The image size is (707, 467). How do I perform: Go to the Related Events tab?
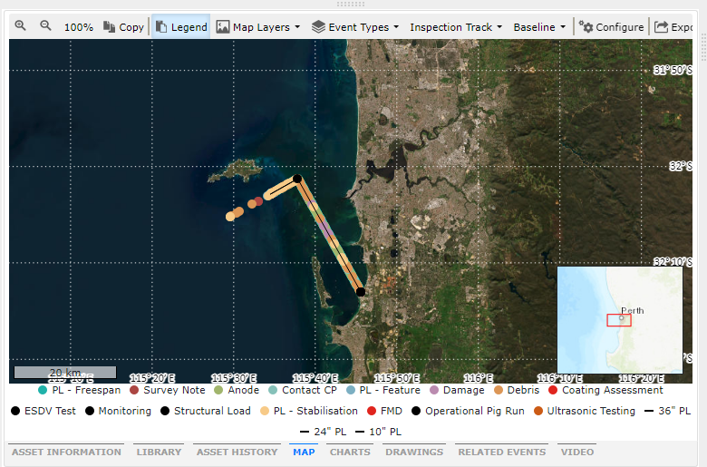click(x=502, y=452)
